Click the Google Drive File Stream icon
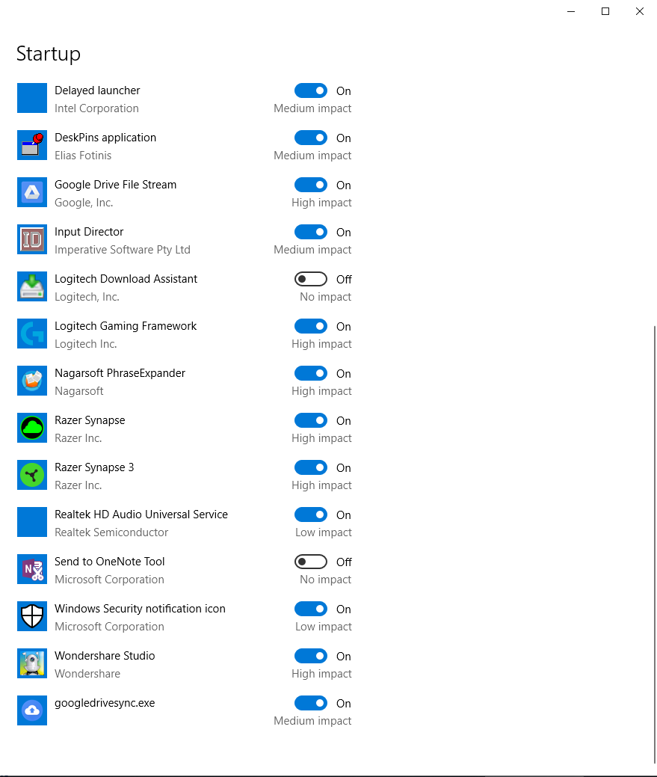This screenshot has width=657, height=777. 32,192
